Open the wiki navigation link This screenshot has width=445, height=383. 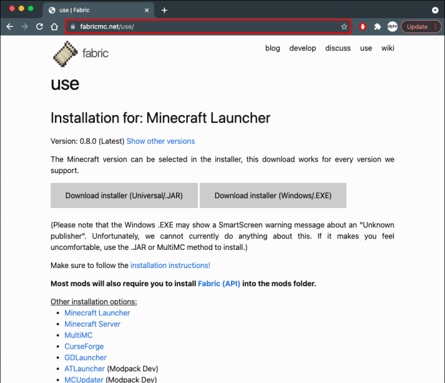[x=388, y=48]
